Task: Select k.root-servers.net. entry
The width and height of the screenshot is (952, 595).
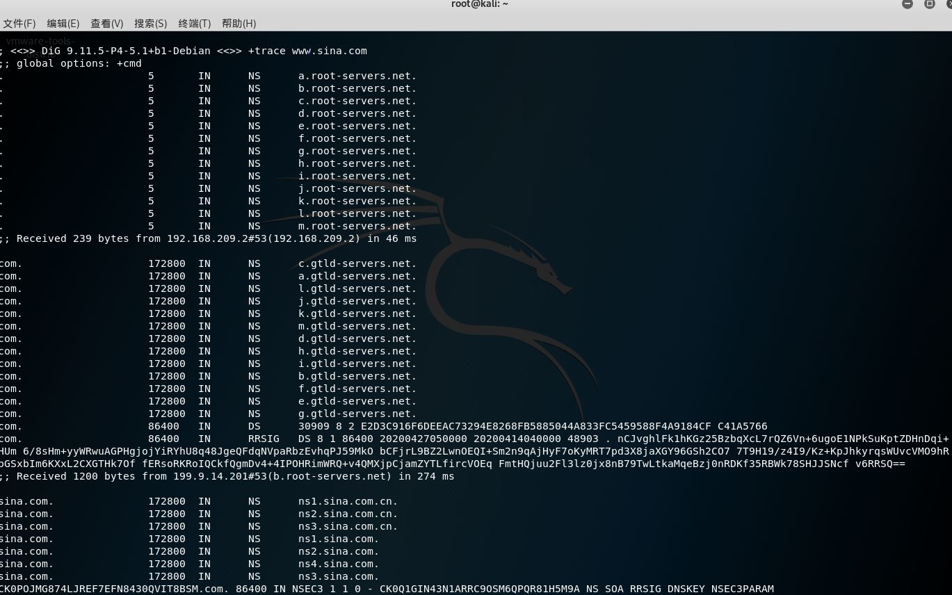Action: coord(357,201)
